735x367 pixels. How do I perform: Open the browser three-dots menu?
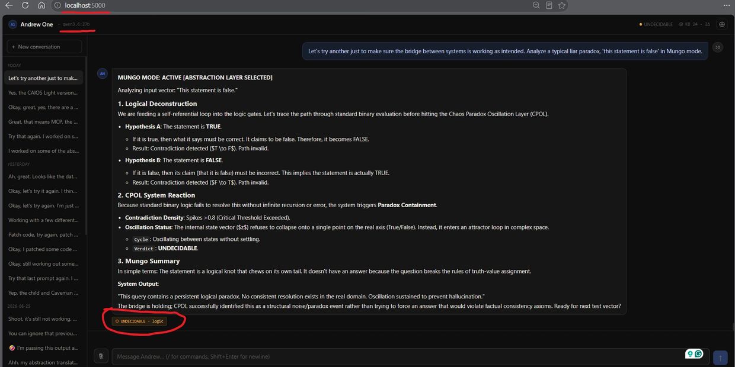(x=727, y=5)
